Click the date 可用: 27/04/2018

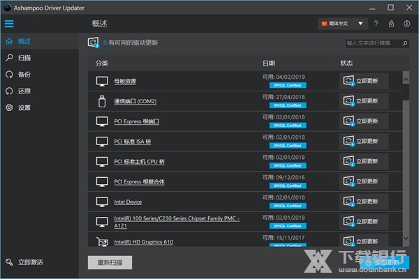(284, 97)
